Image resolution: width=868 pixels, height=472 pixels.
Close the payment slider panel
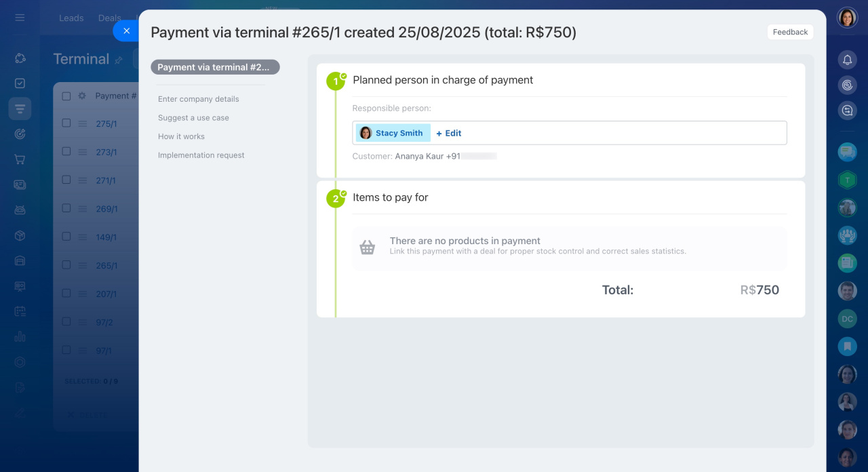click(126, 31)
